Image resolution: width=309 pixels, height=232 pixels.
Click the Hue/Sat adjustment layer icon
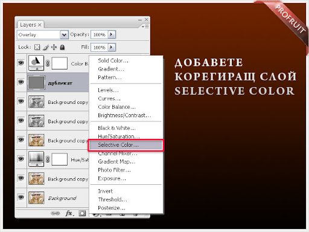[36, 159]
